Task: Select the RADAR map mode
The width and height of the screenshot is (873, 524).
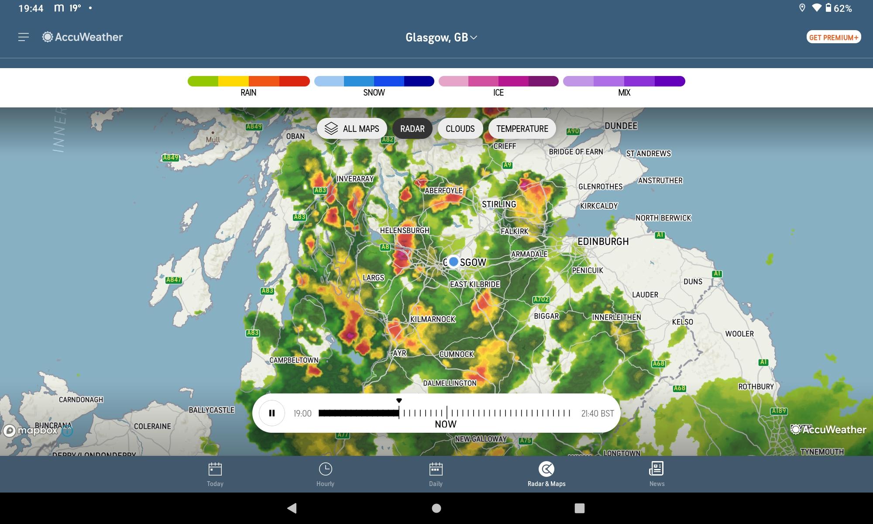Action: (412, 129)
